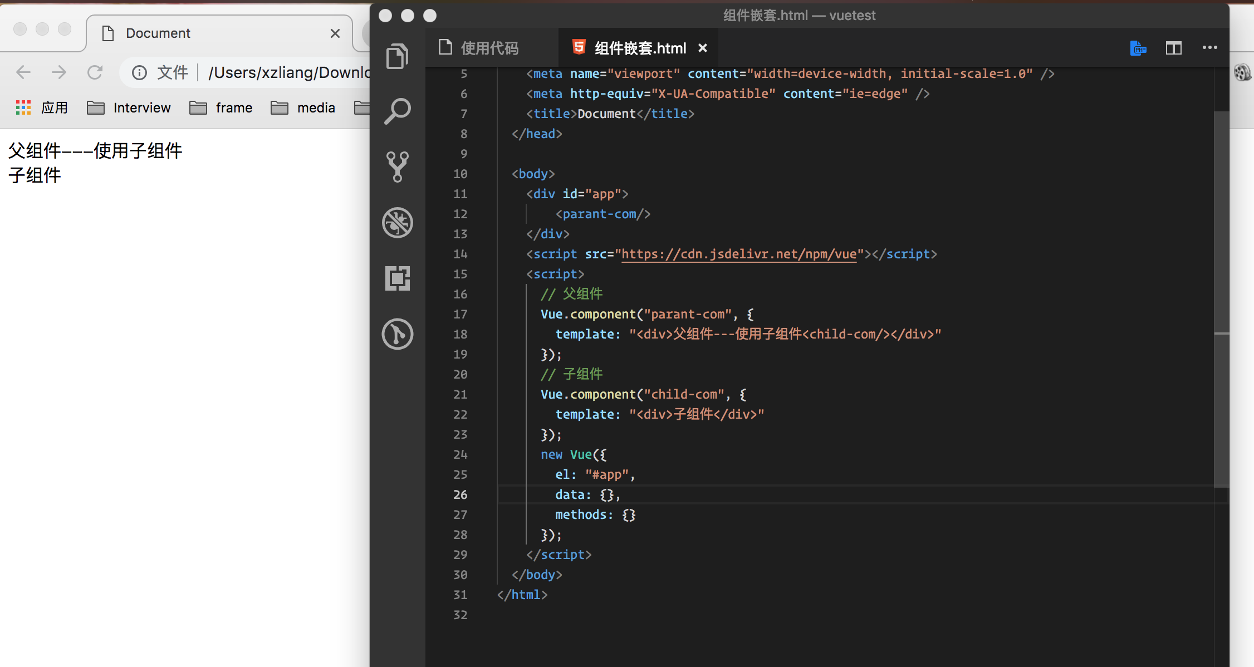Switch to the 使用代码 editor tab

[489, 48]
